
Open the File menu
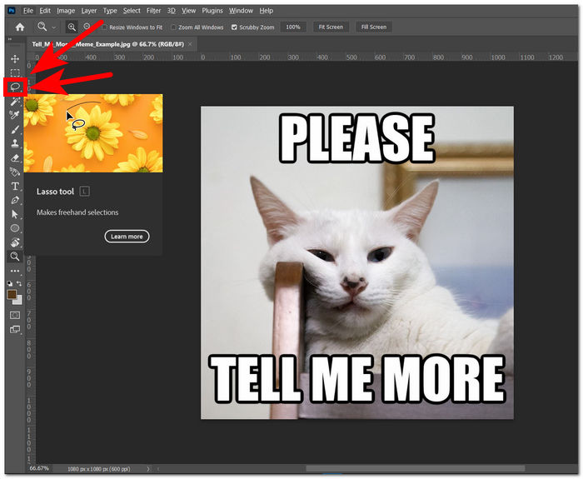(28, 11)
